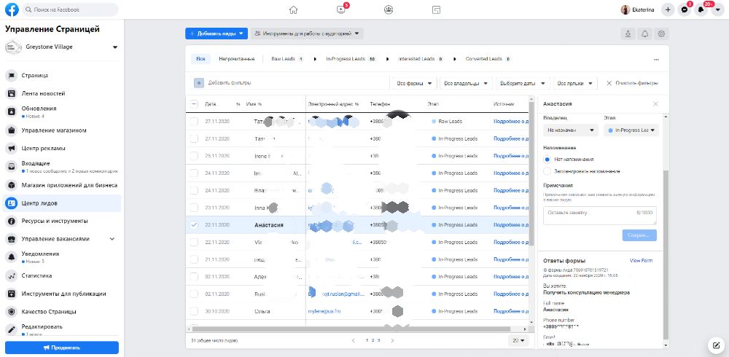Open Facebook Home from top navigation
This screenshot has width=729, height=357.
293,9
